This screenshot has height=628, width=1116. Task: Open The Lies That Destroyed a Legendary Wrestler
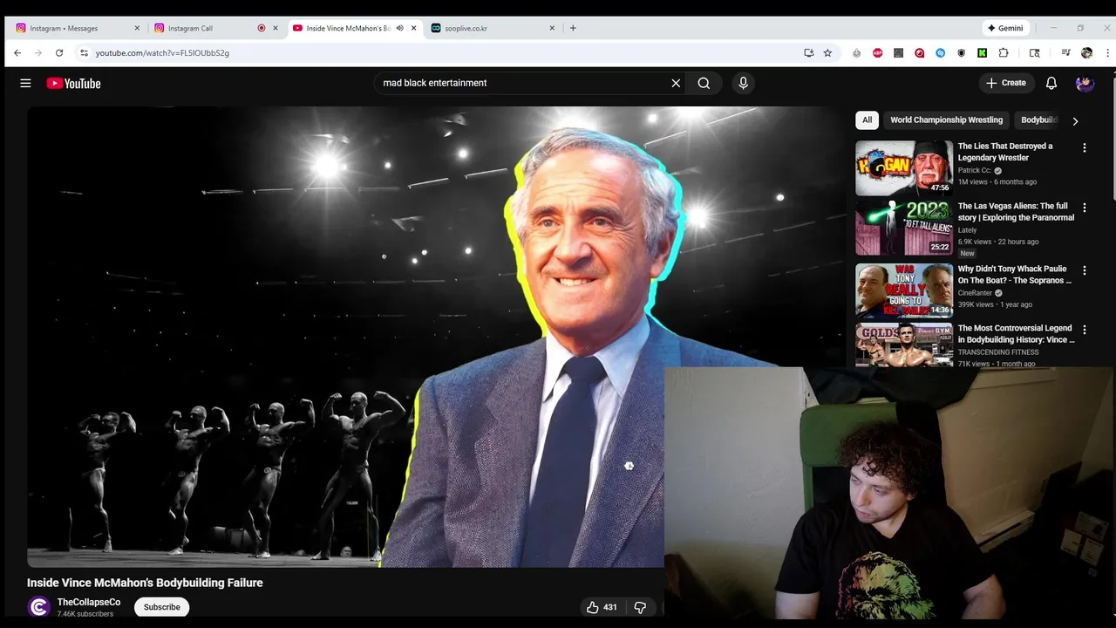(x=1005, y=152)
